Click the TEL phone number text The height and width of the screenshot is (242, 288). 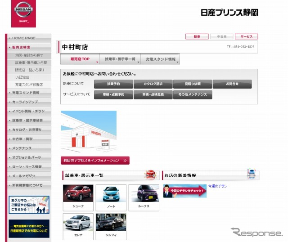pyautogui.click(x=240, y=47)
